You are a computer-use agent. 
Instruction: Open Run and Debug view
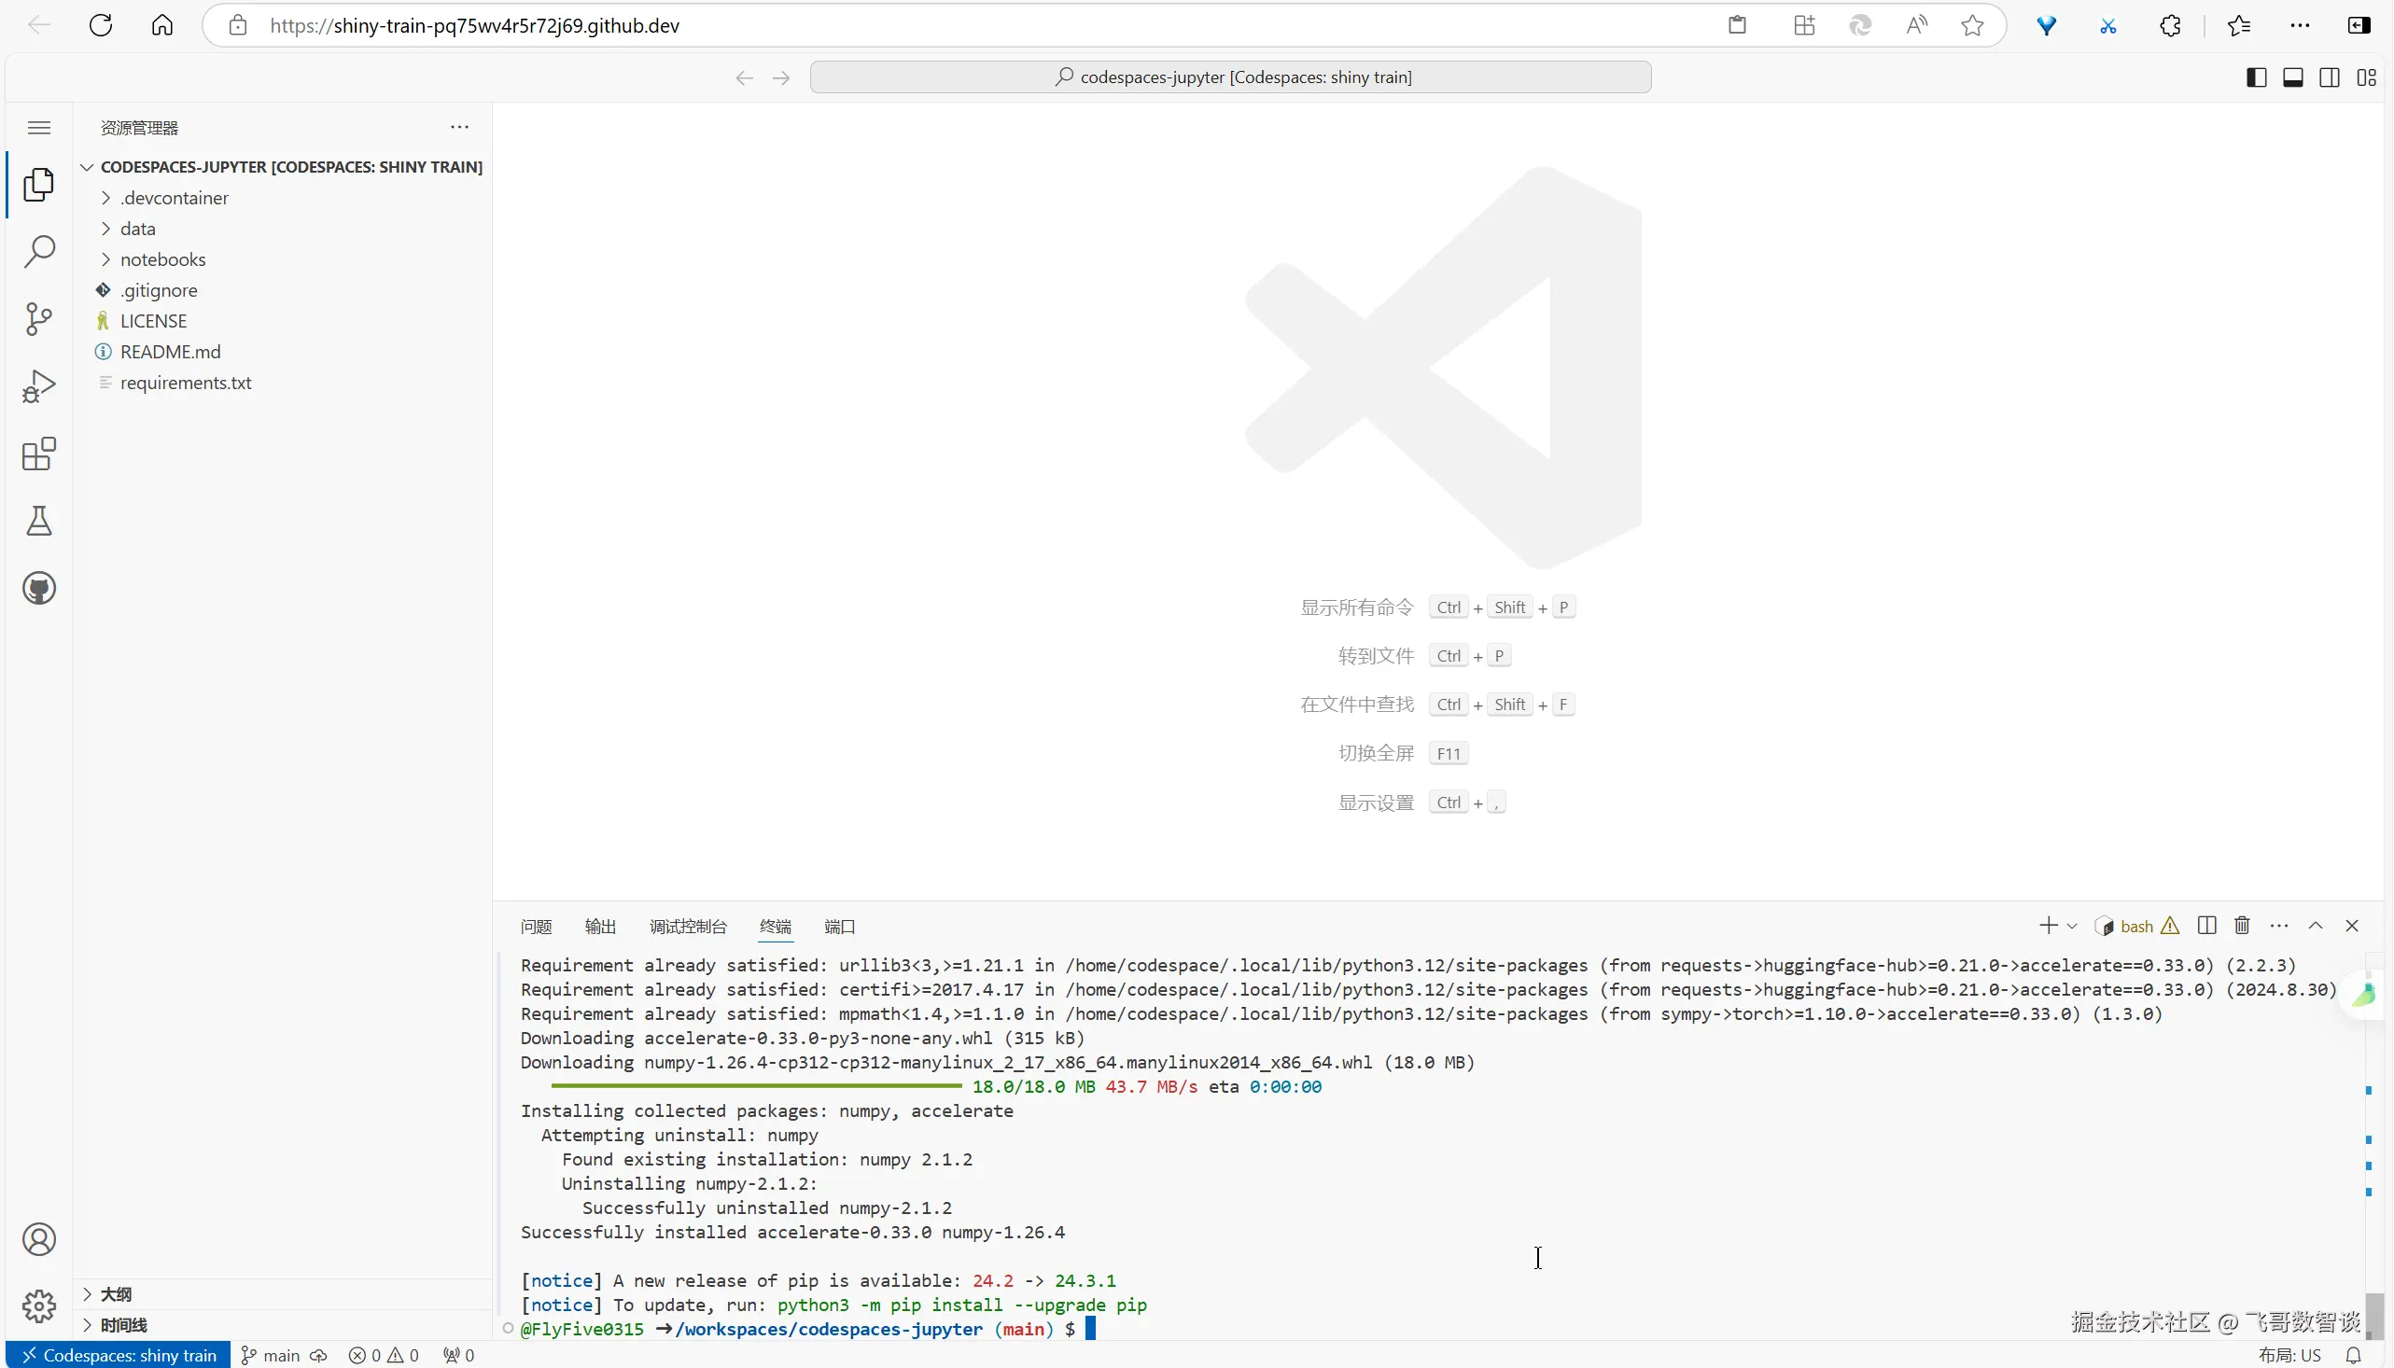pyautogui.click(x=38, y=386)
